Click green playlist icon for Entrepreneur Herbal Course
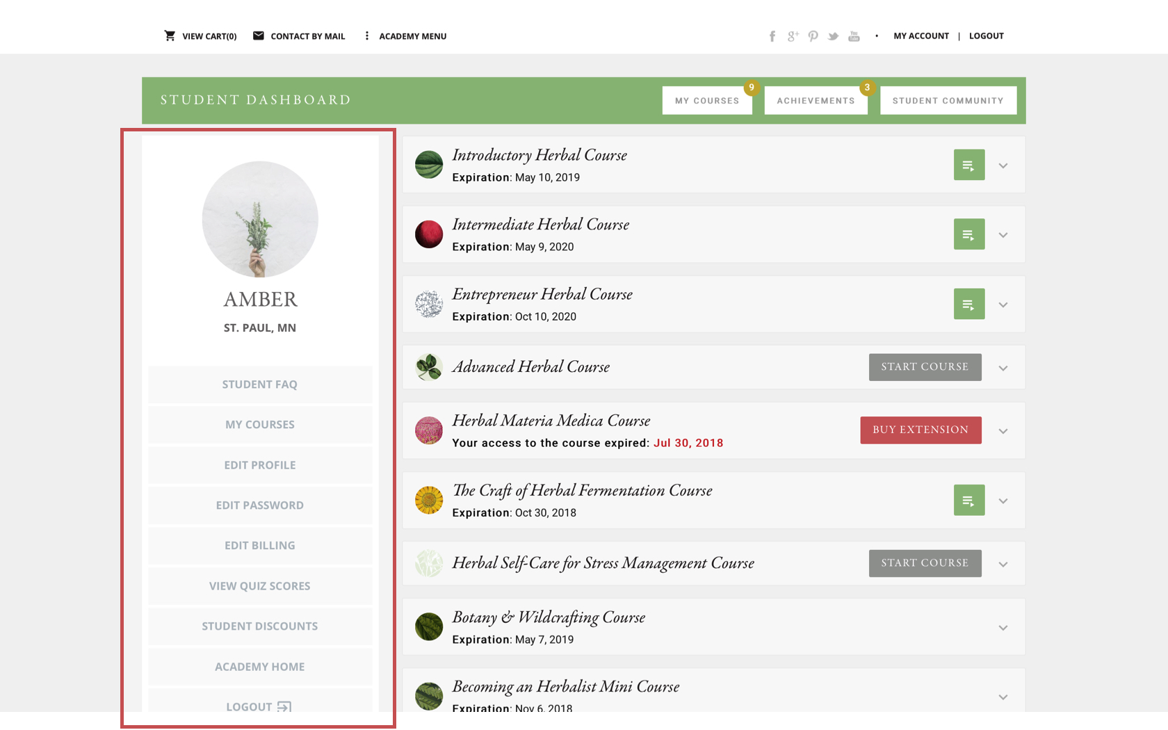1168x730 pixels. [x=969, y=304]
